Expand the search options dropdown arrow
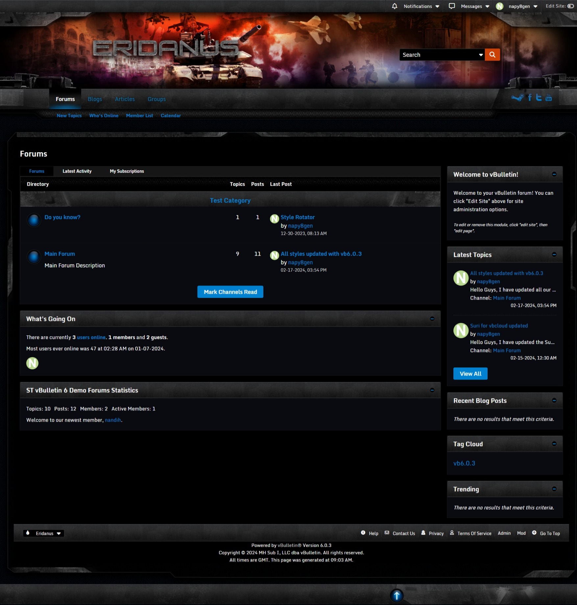The width and height of the screenshot is (577, 605). click(x=481, y=55)
